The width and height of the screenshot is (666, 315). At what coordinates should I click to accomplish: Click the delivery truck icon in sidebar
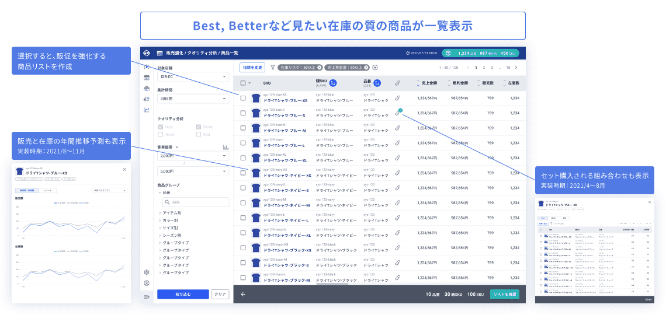[146, 99]
